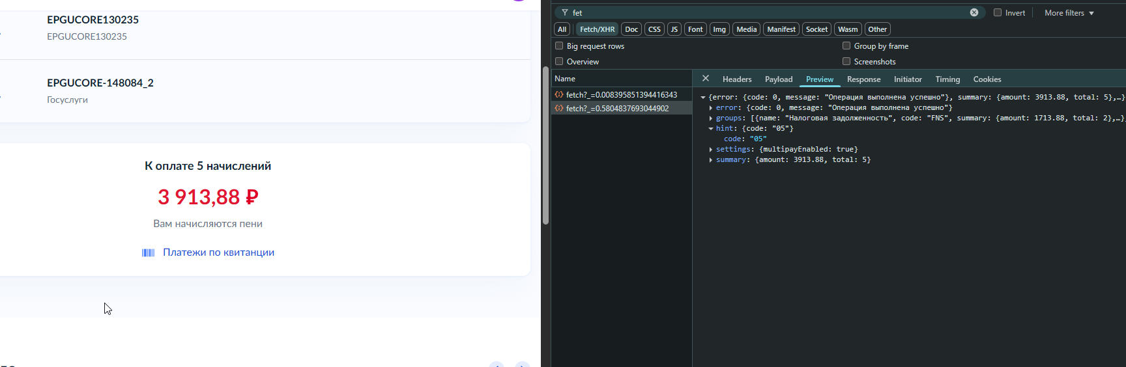The height and width of the screenshot is (367, 1126).
Task: Click the filter funnel icon
Action: click(x=565, y=12)
